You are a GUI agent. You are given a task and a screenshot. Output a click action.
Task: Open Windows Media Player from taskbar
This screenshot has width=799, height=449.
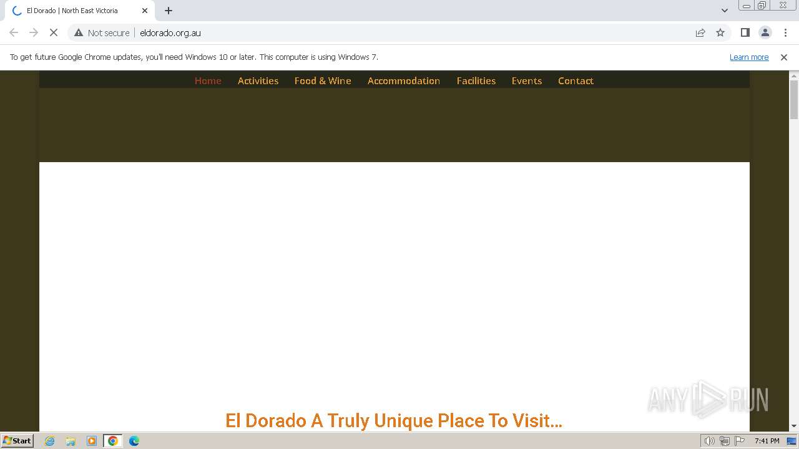tap(92, 441)
